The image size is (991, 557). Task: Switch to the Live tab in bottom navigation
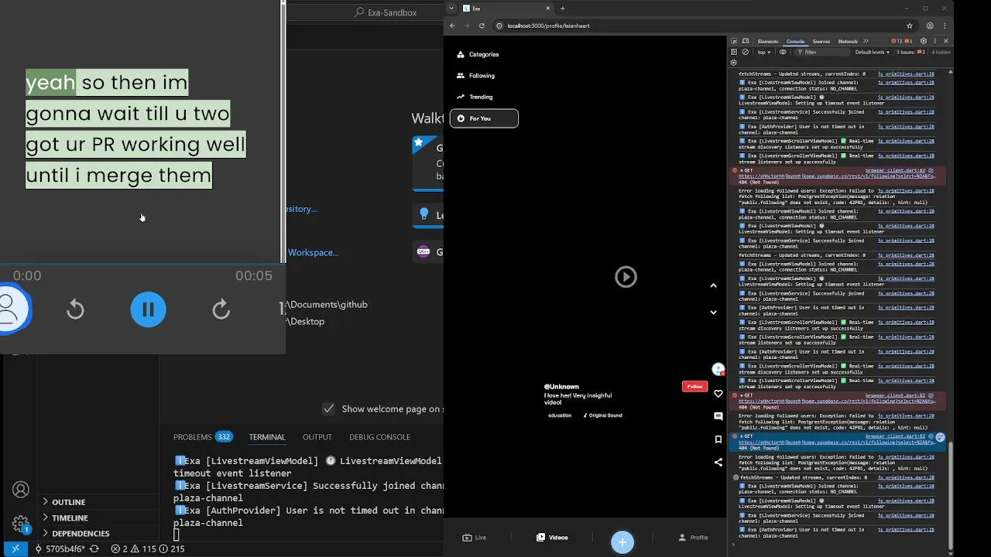coord(475,538)
